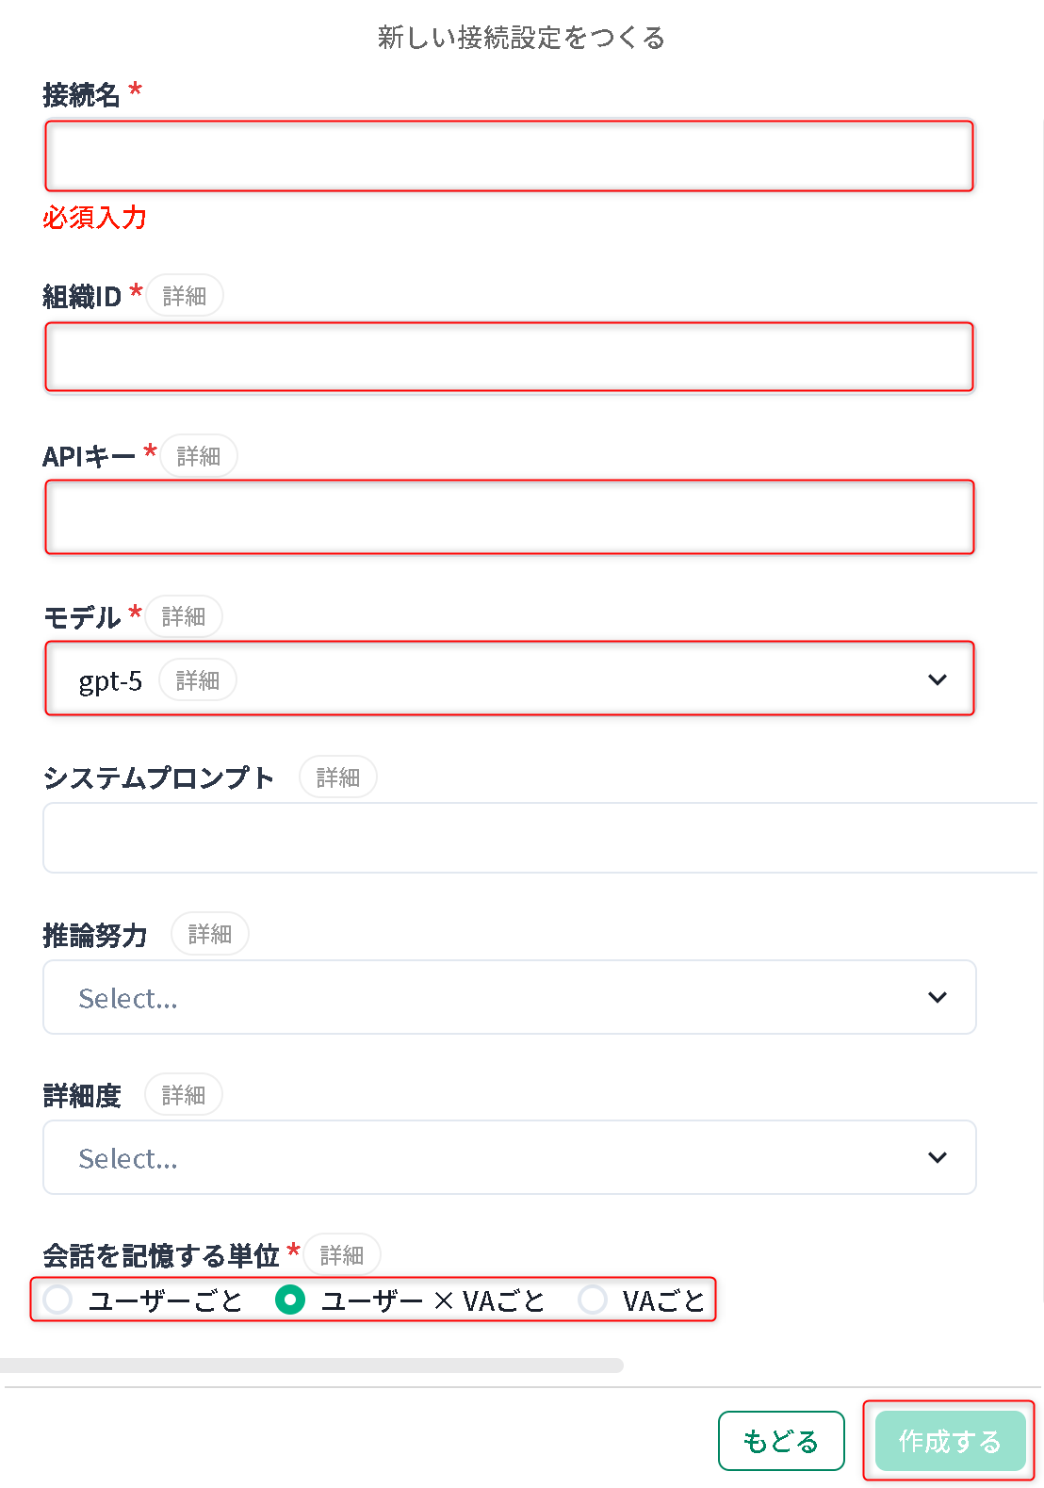Click the APIキー input field
This screenshot has height=1488, width=1044.
click(x=509, y=517)
